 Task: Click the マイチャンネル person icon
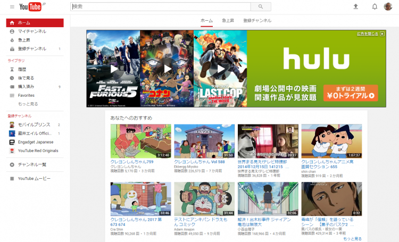tap(12, 31)
